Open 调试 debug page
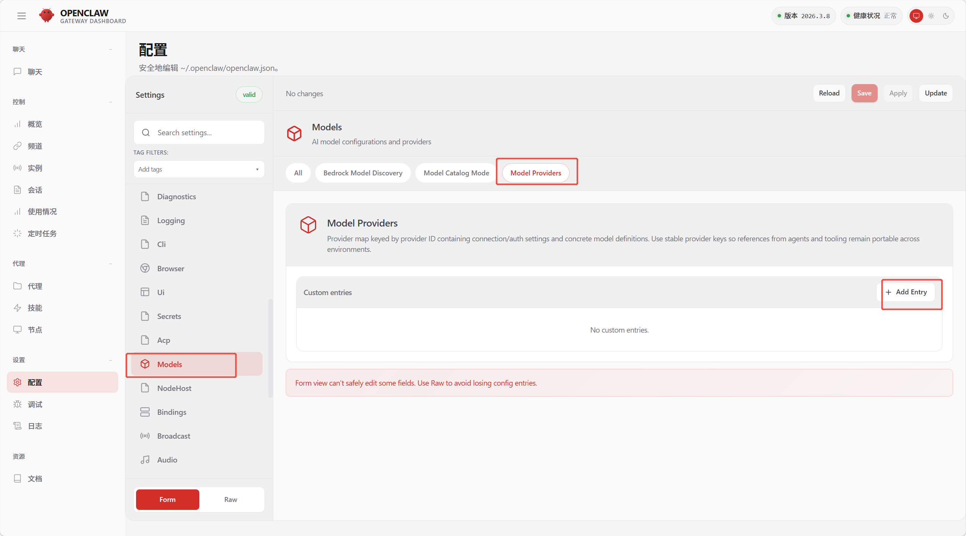 34,404
